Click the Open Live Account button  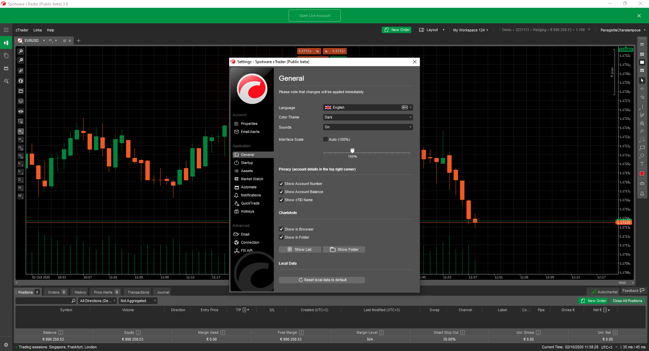(315, 16)
